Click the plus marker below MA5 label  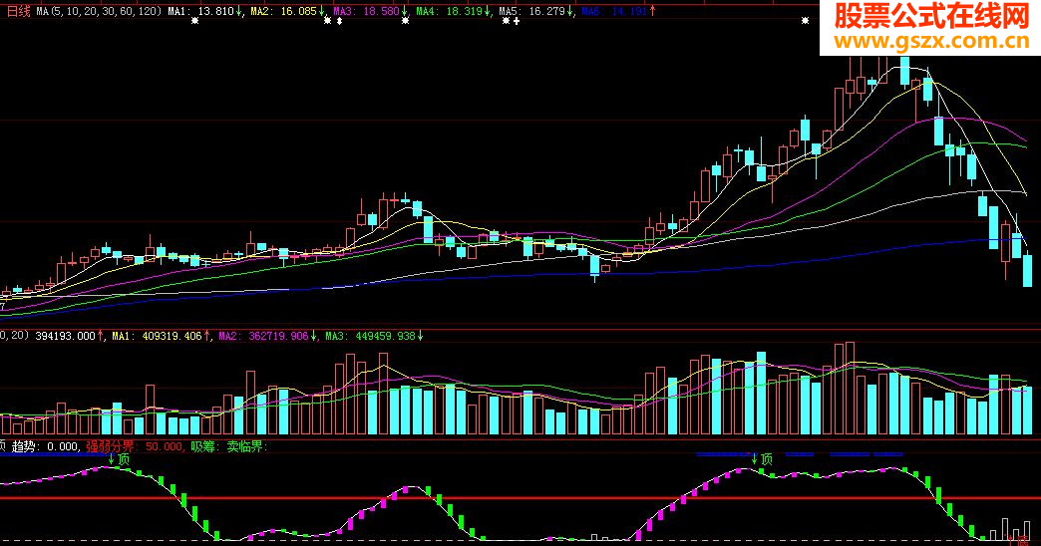pyautogui.click(x=517, y=21)
